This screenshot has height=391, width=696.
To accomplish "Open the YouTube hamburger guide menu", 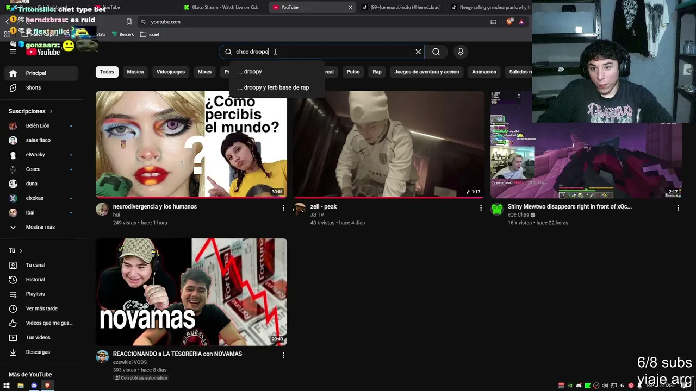I will click(13, 52).
